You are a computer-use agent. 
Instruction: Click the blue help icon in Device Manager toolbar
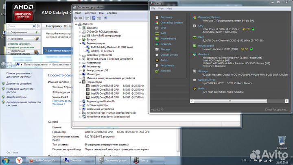click(94, 18)
